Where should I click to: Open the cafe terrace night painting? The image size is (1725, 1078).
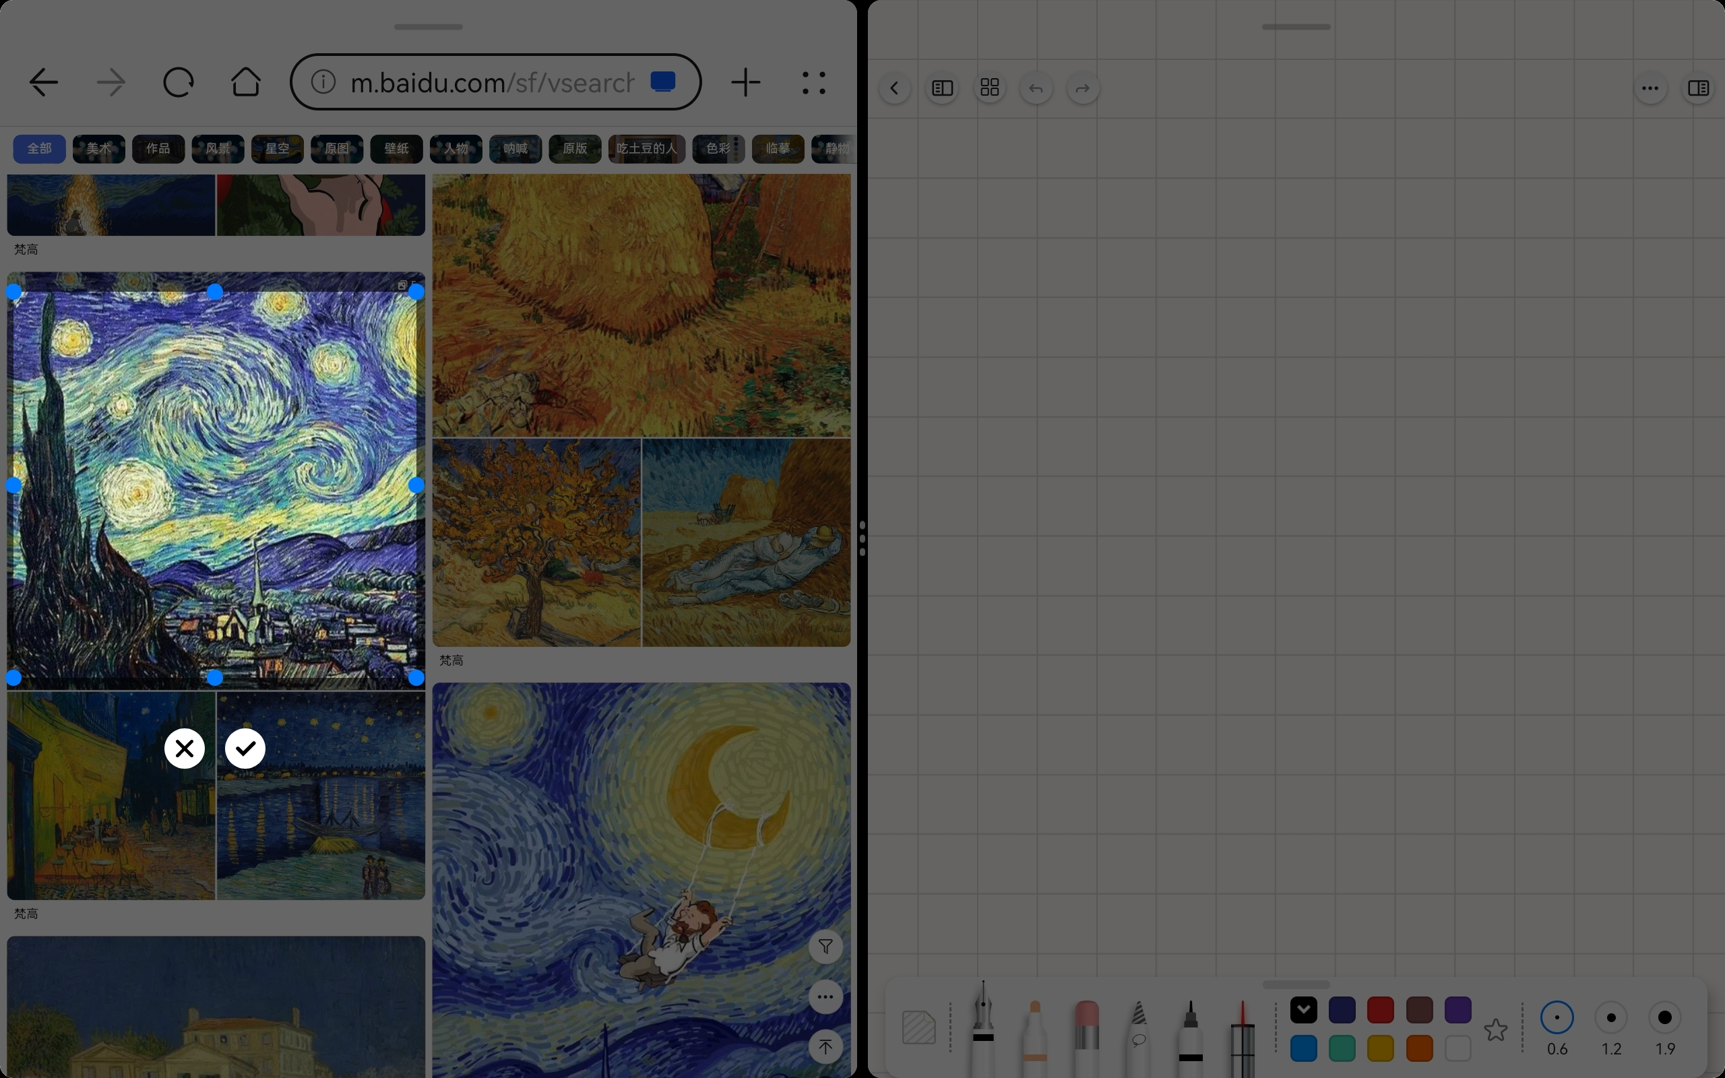tap(111, 796)
